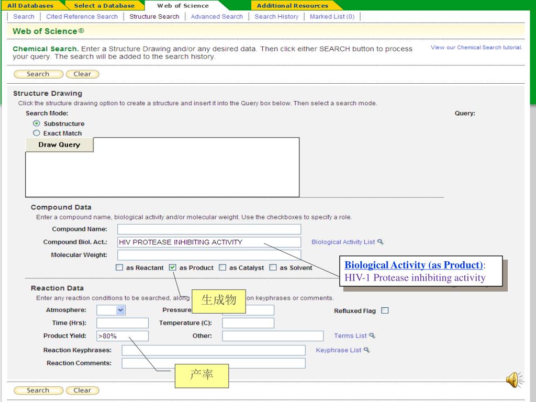This screenshot has width=536, height=402.
Task: Select the Substructure search mode
Action: click(x=36, y=123)
